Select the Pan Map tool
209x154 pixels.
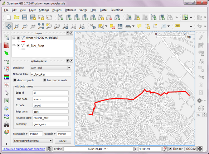point(9,26)
